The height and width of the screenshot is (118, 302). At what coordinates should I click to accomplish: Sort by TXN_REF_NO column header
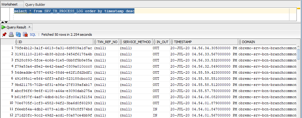(x=106, y=42)
